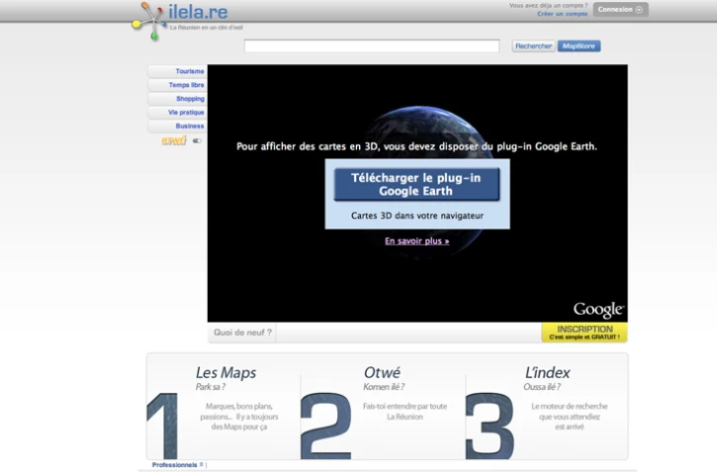Click Télécharger le plug-in Google Earth
The width and height of the screenshot is (717, 472).
416,184
